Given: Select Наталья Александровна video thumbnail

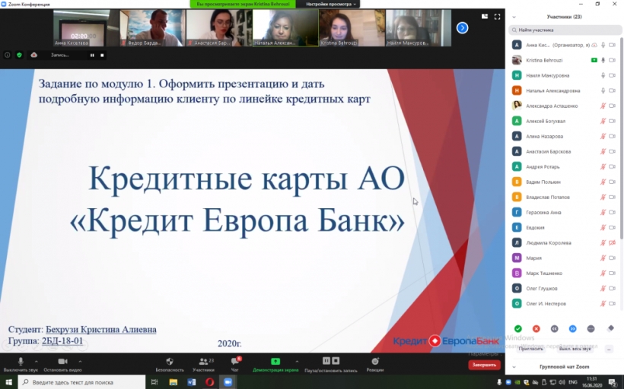Looking at the screenshot, I should 285,28.
